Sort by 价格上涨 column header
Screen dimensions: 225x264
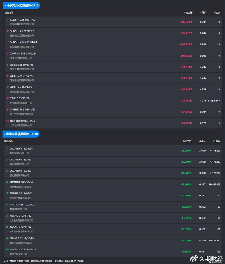188,13
